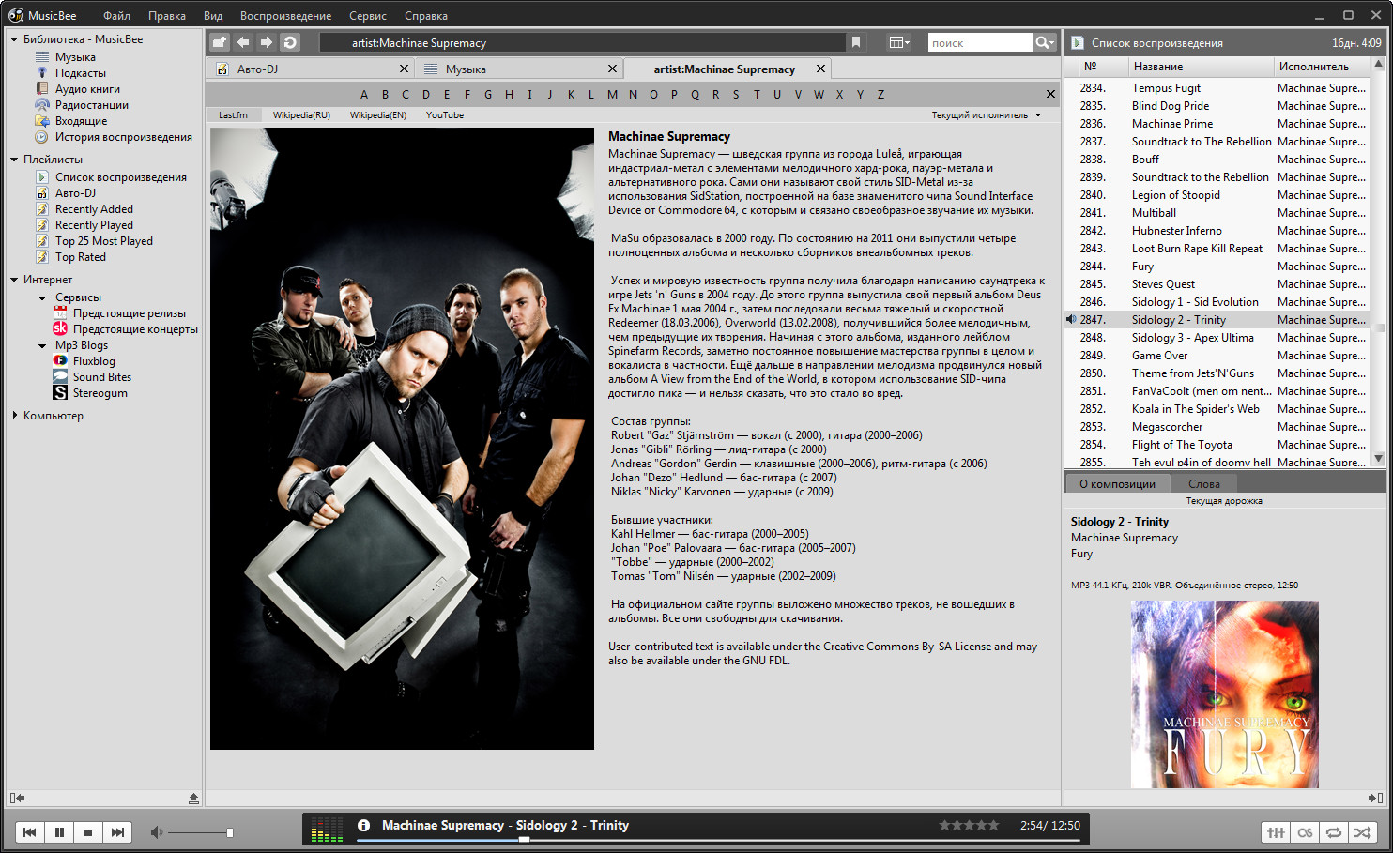
Task: Pause the current playback
Action: point(59,832)
